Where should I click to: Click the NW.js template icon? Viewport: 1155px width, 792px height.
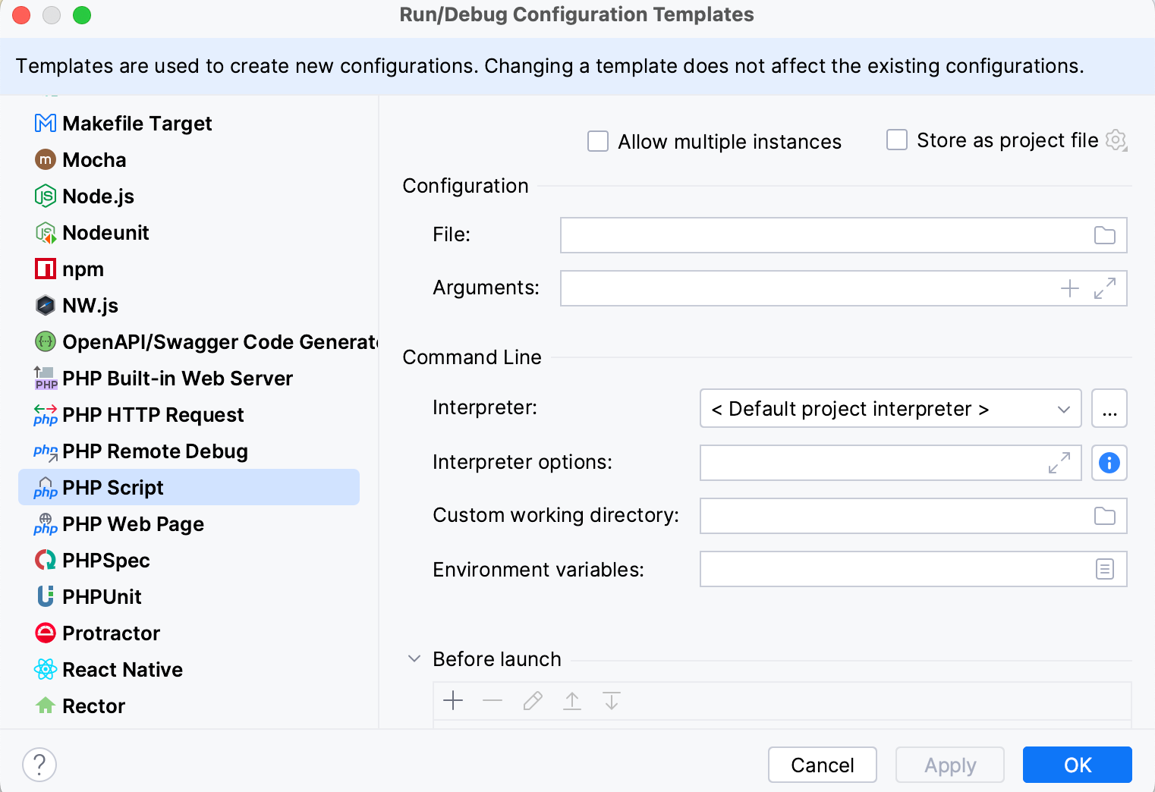pyautogui.click(x=46, y=305)
